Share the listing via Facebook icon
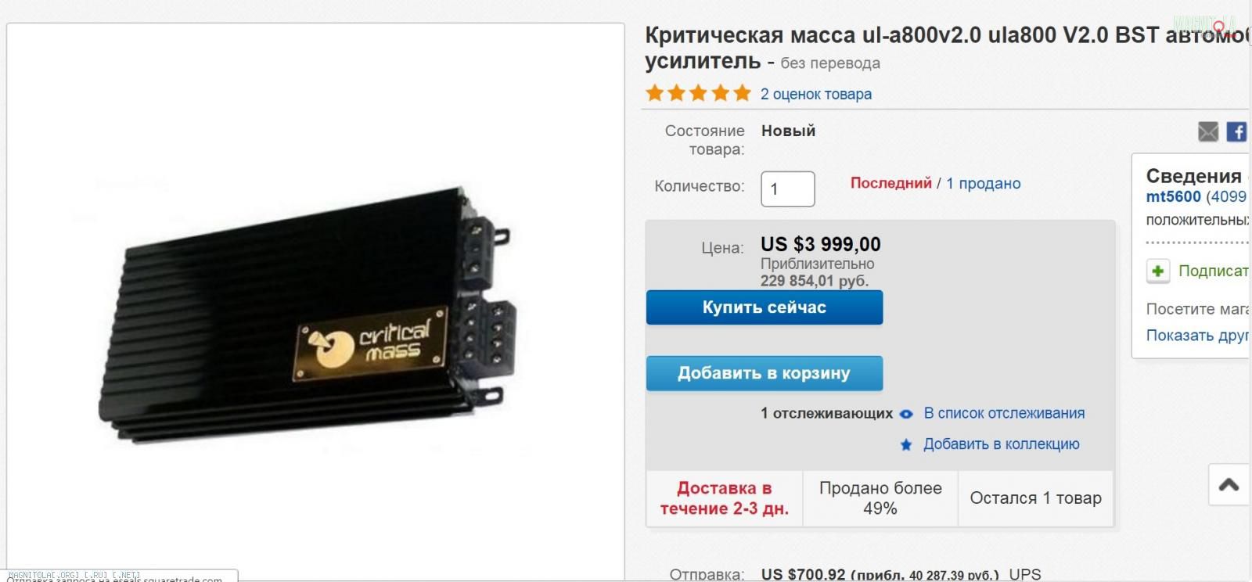Viewport: 1252px width, 582px height. 1236,131
